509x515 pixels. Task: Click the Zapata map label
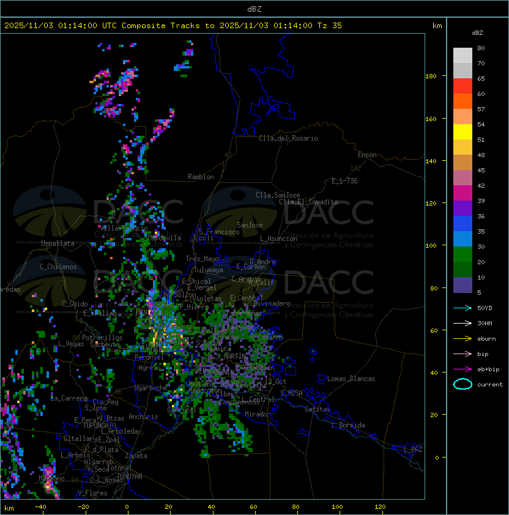pyautogui.click(x=136, y=456)
